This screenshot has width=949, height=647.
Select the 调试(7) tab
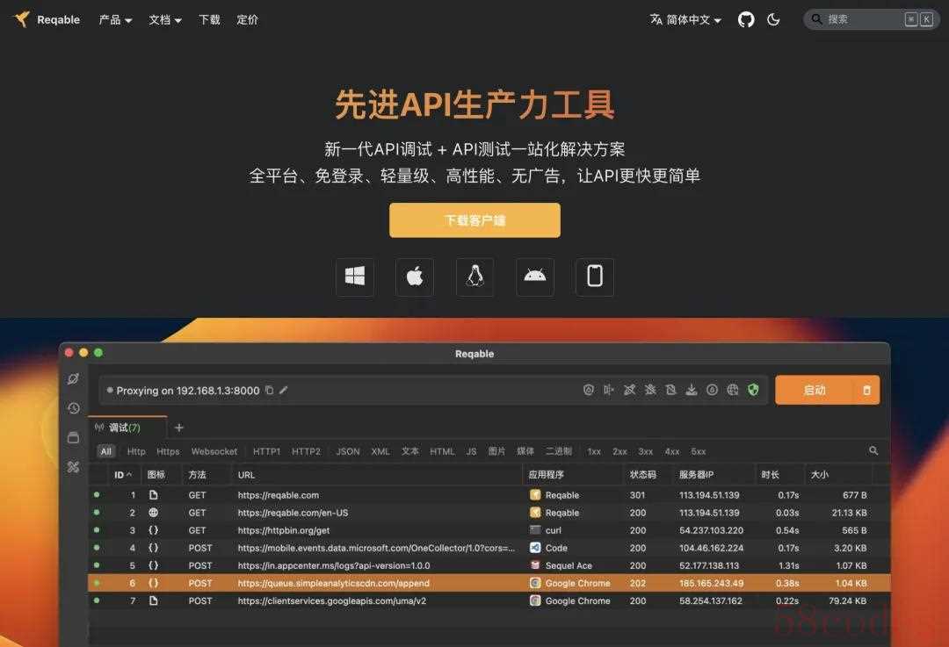126,428
